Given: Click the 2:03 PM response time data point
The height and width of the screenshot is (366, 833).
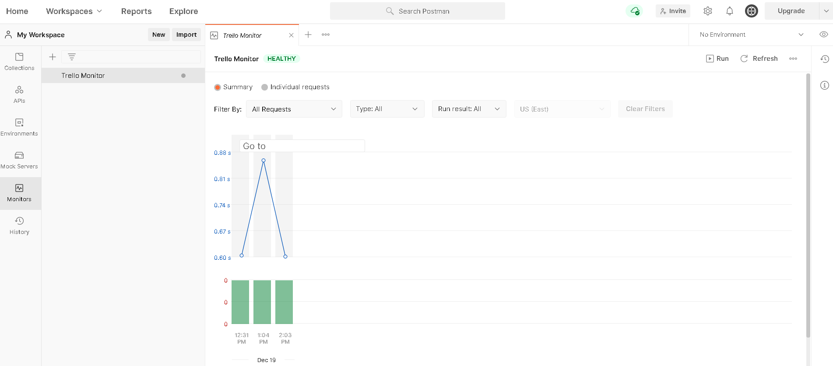Looking at the screenshot, I should coord(285,257).
